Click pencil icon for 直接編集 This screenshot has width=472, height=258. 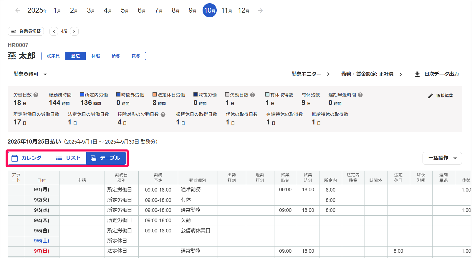(x=430, y=96)
